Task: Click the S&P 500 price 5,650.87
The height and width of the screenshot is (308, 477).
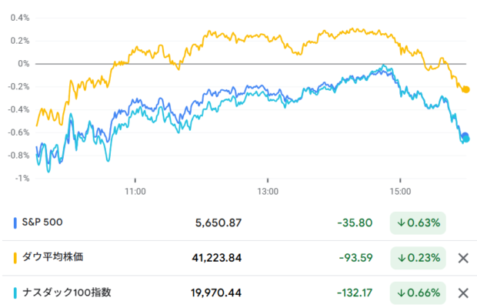Action: (218, 223)
